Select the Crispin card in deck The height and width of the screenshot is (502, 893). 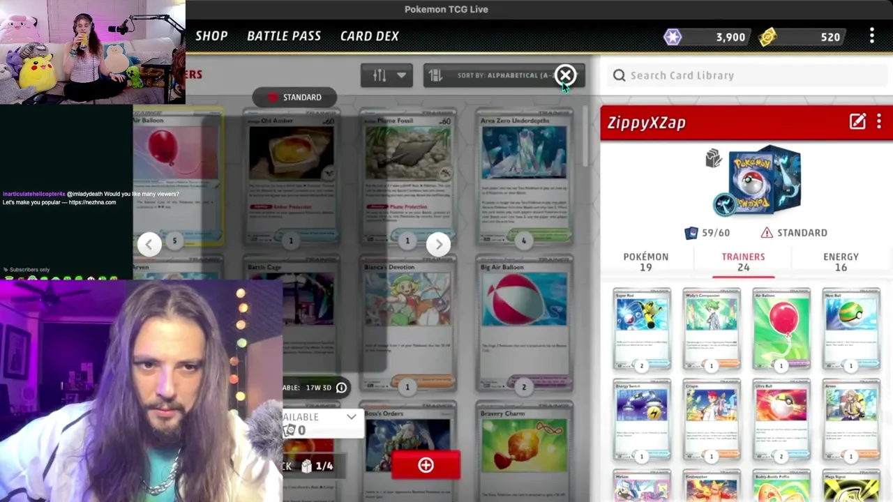(712, 420)
